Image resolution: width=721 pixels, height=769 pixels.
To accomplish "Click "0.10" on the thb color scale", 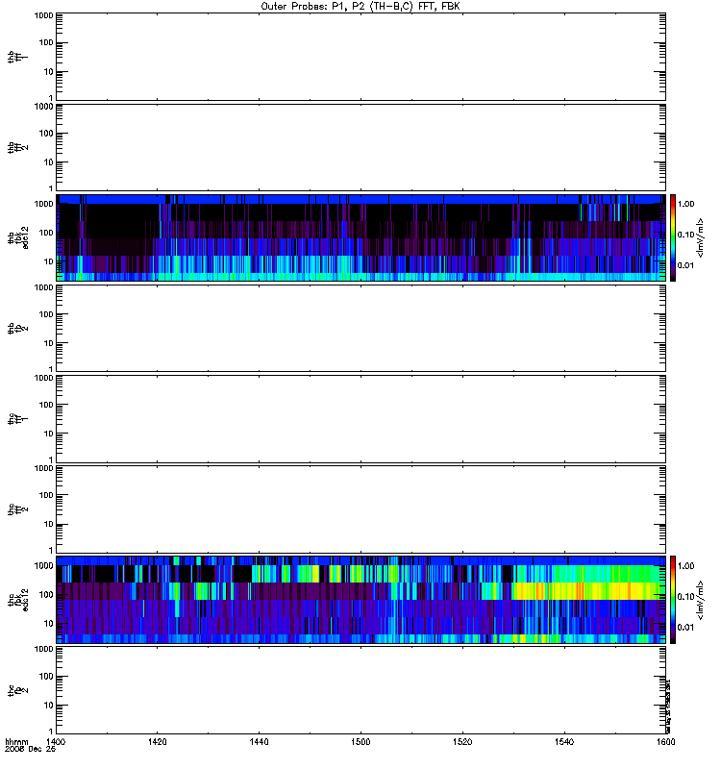I will [685, 235].
